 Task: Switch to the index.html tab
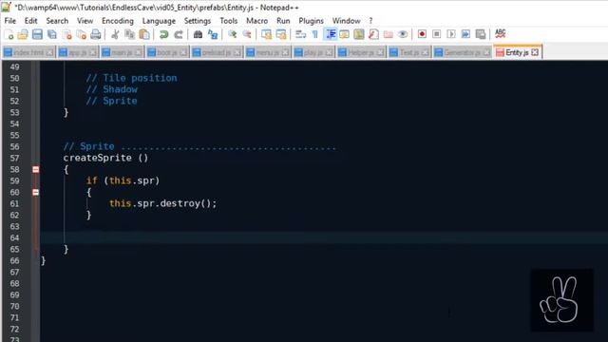point(28,52)
